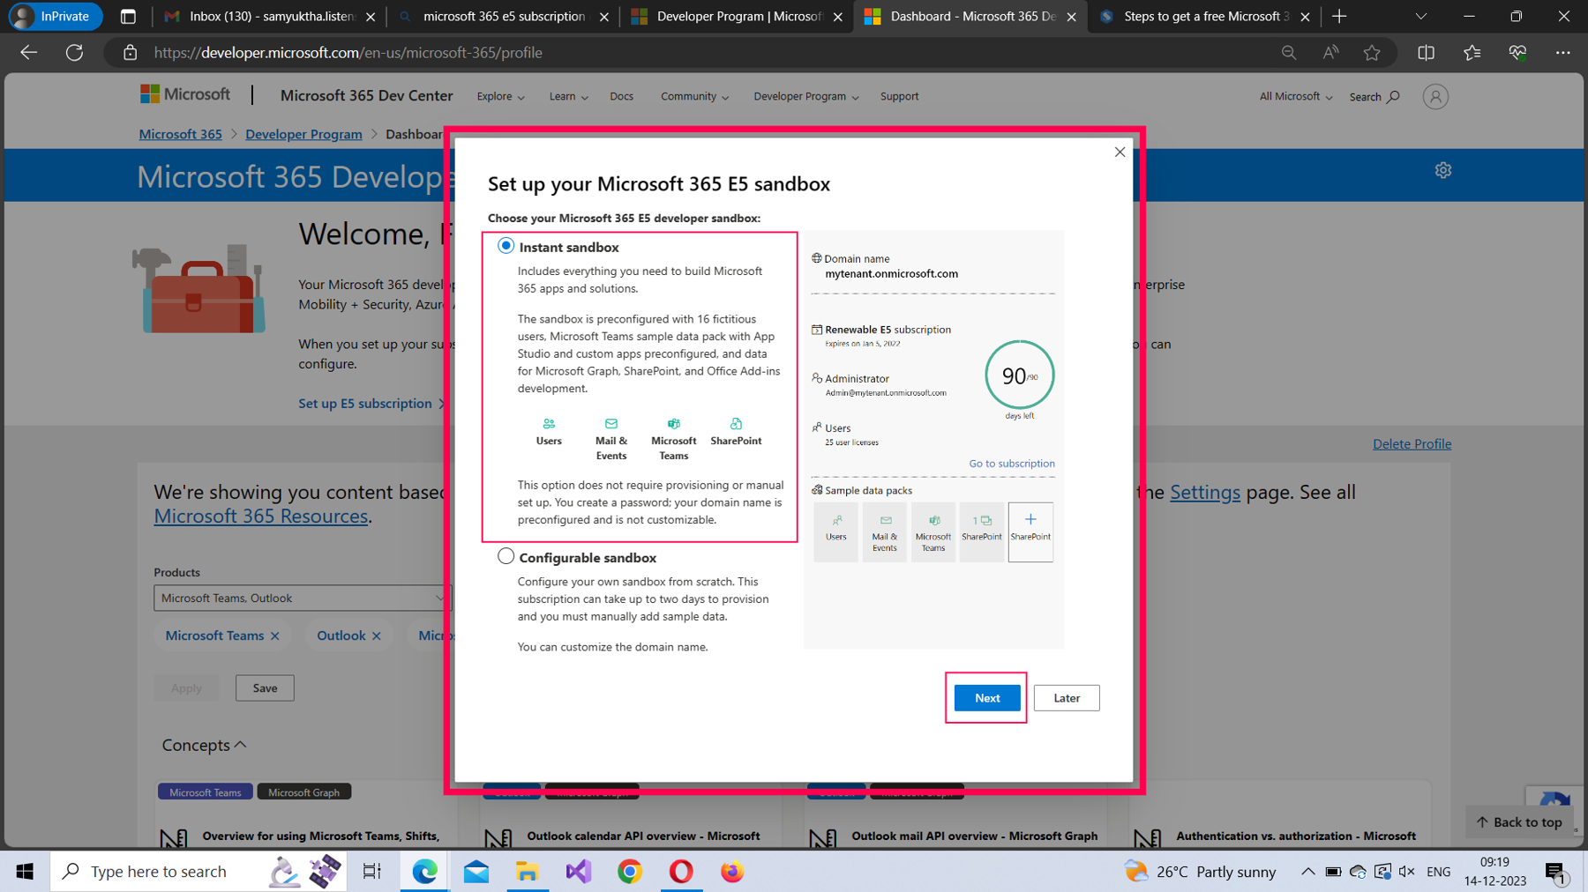Image resolution: width=1588 pixels, height=892 pixels.
Task: Expand the Community menu
Action: 694,96
